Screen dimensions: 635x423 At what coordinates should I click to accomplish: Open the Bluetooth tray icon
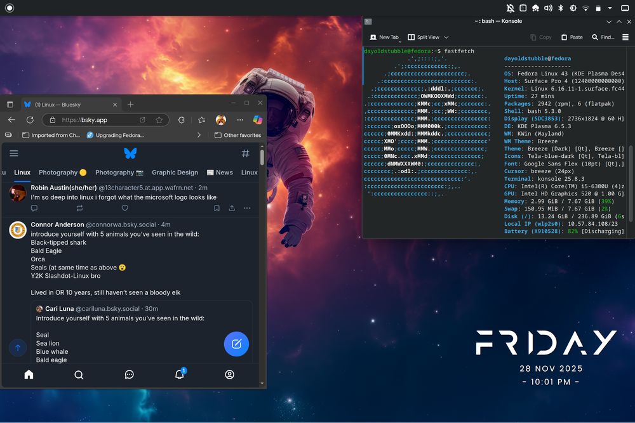click(561, 8)
